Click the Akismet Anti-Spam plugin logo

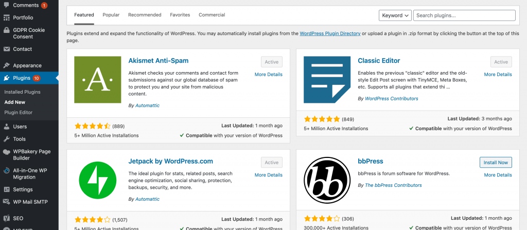tap(97, 80)
